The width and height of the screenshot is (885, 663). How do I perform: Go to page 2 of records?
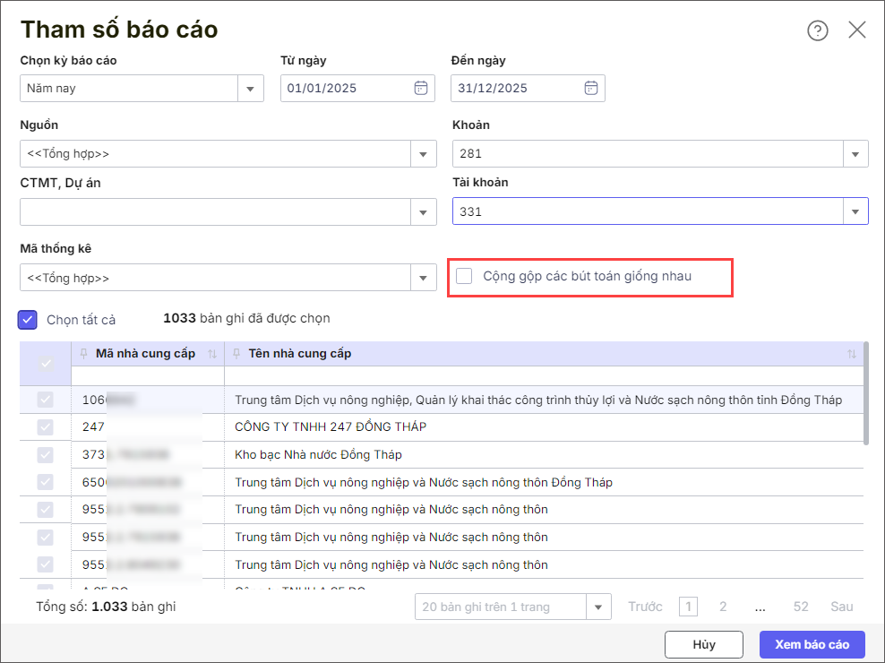pos(723,607)
